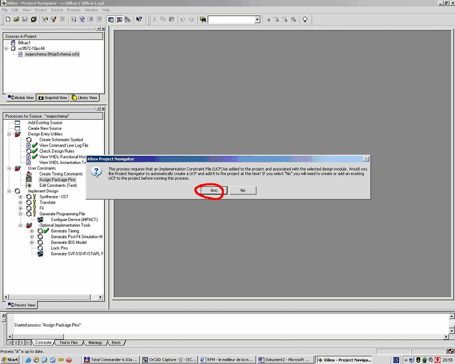Expand the Translate process node

(20, 203)
